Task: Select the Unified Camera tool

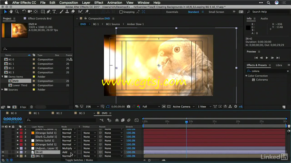Action: (30, 12)
